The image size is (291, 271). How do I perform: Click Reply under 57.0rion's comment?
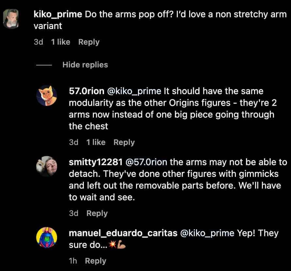coord(124,142)
